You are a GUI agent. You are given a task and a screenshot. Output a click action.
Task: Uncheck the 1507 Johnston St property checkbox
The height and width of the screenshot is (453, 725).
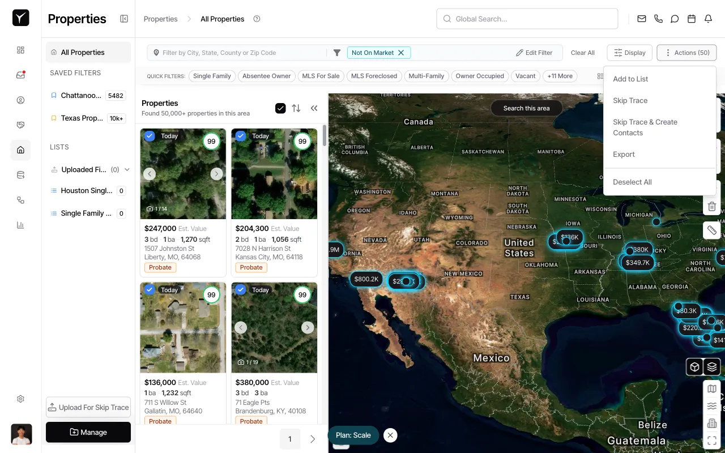pos(150,136)
